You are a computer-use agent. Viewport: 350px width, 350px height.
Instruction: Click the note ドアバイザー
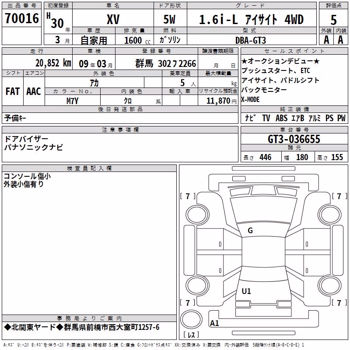point(26,139)
